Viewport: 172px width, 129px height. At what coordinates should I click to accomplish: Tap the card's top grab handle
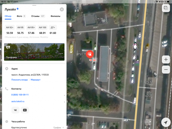[34, 5]
